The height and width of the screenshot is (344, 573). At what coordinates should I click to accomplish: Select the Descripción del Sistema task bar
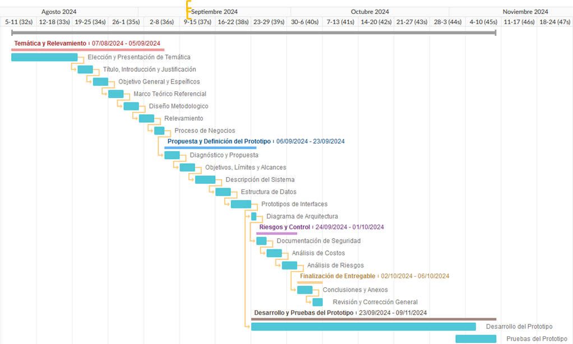pos(205,180)
